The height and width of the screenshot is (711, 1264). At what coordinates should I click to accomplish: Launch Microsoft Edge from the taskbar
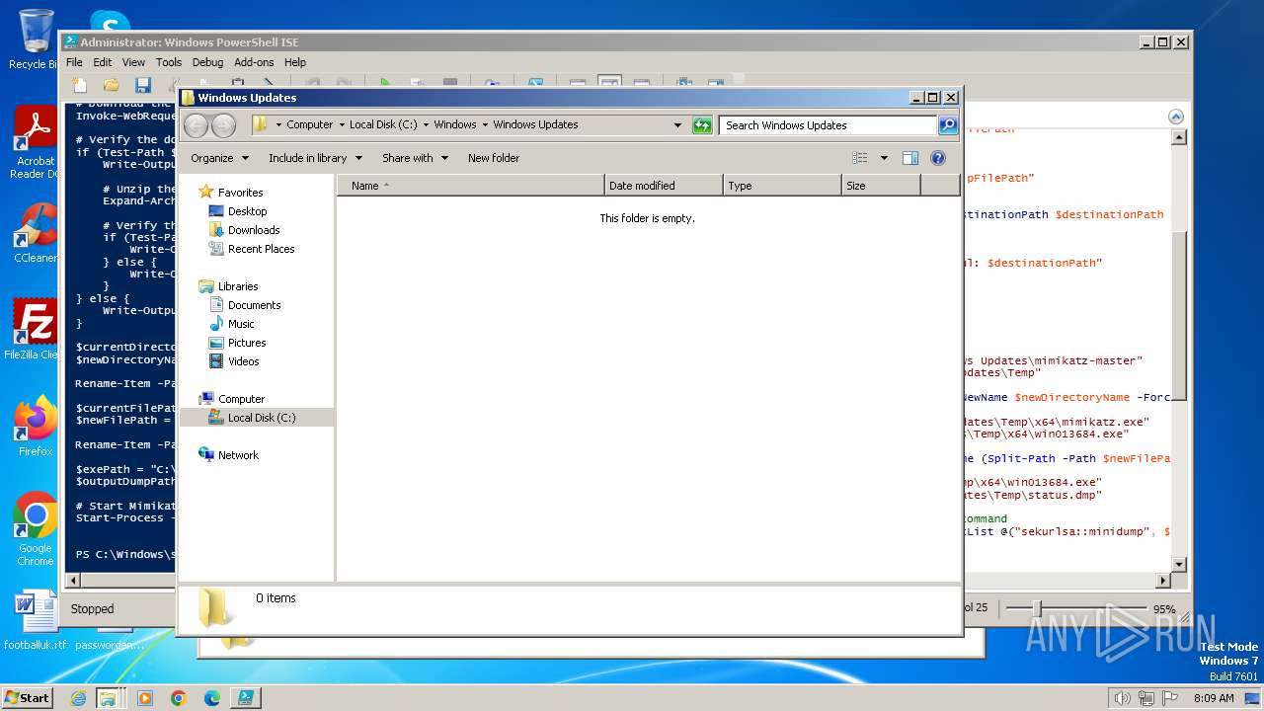point(212,698)
